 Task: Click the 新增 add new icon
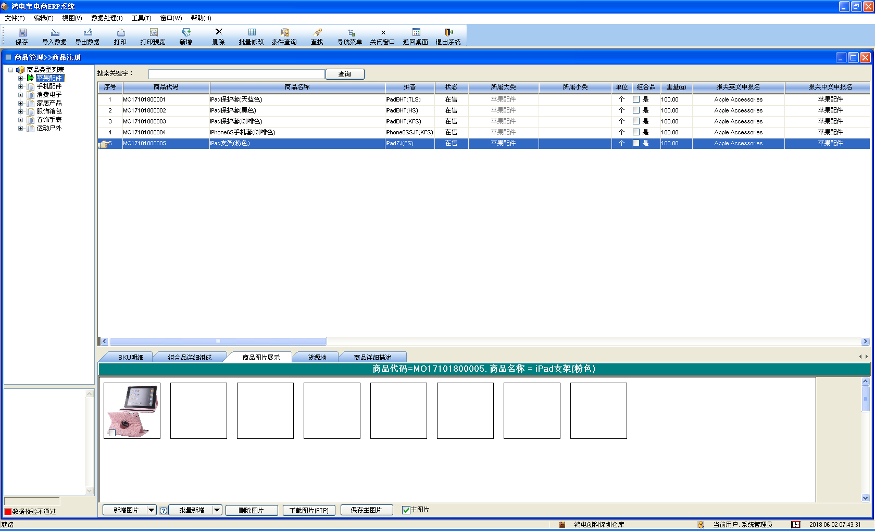186,32
